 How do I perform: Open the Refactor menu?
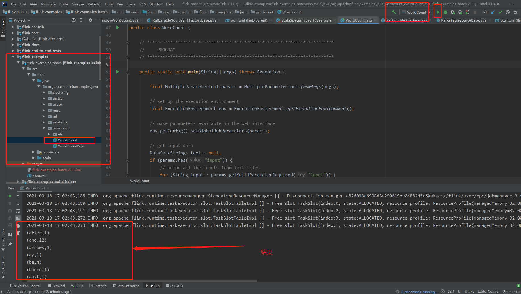coord(94,4)
